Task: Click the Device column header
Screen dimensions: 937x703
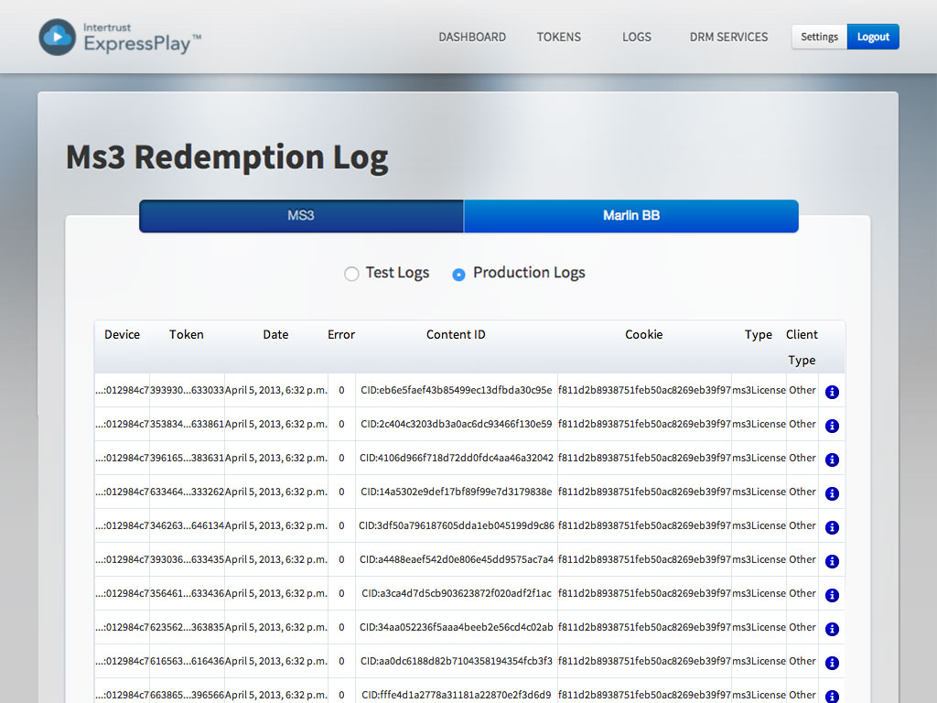Action: pos(122,335)
